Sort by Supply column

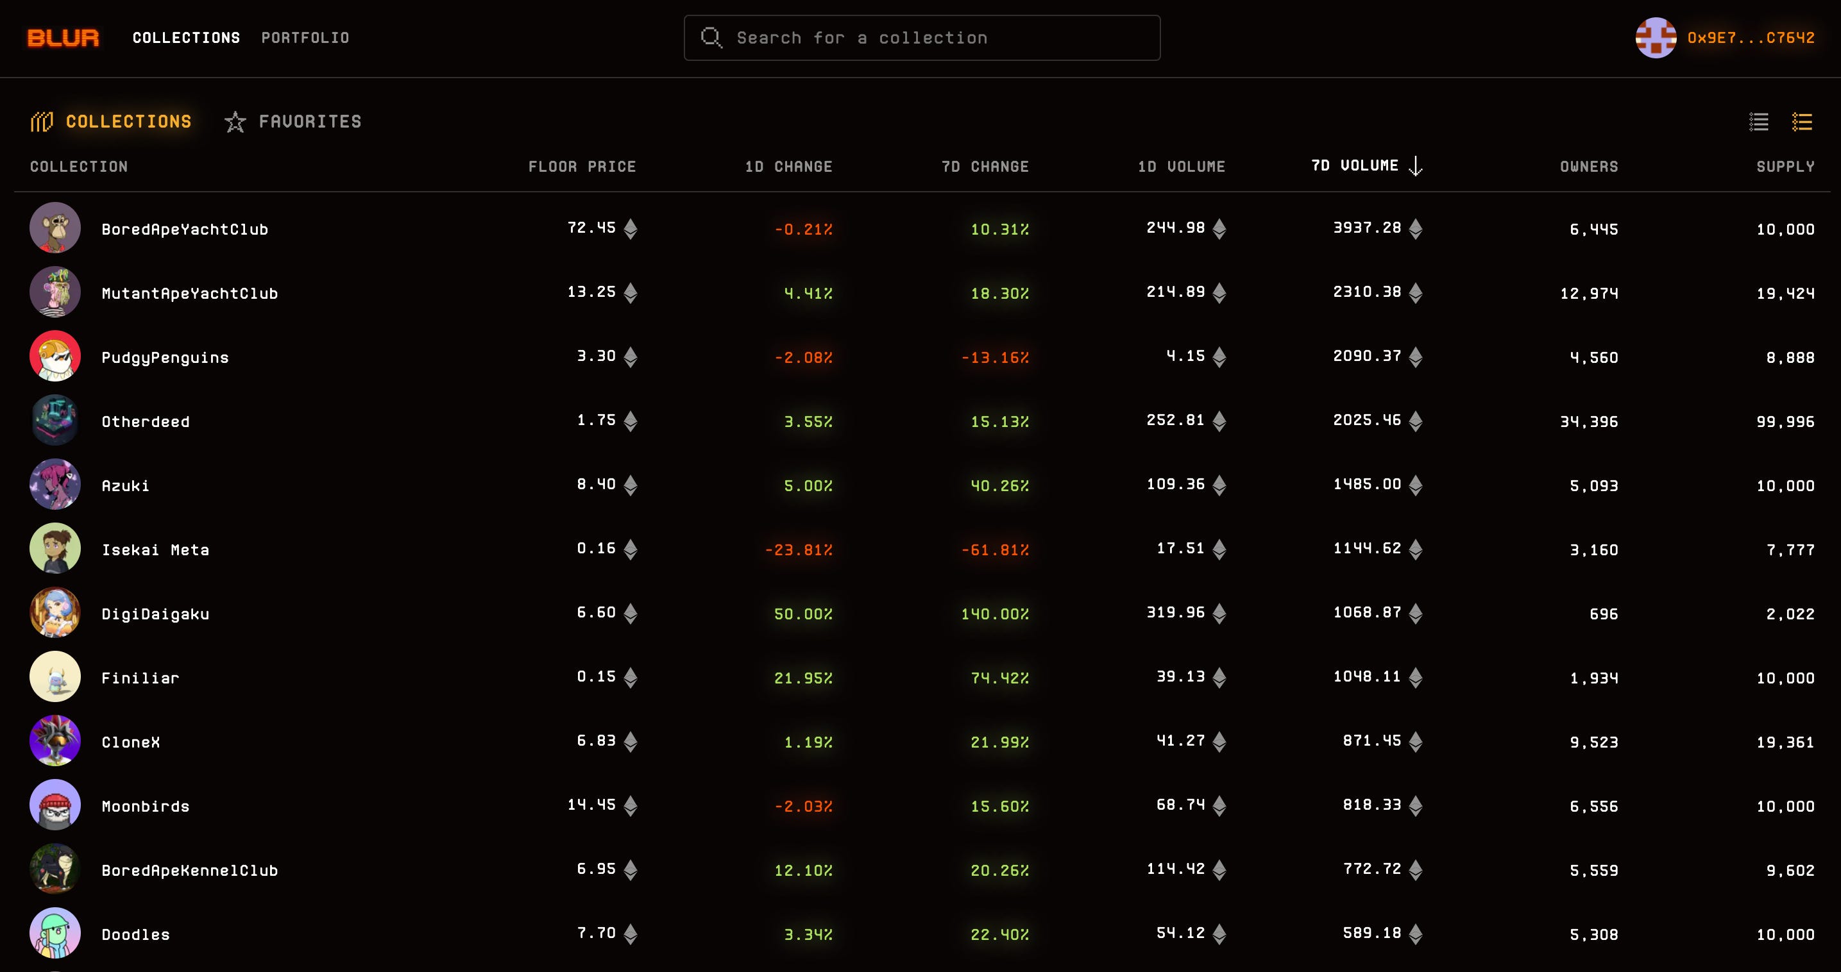pos(1785,167)
